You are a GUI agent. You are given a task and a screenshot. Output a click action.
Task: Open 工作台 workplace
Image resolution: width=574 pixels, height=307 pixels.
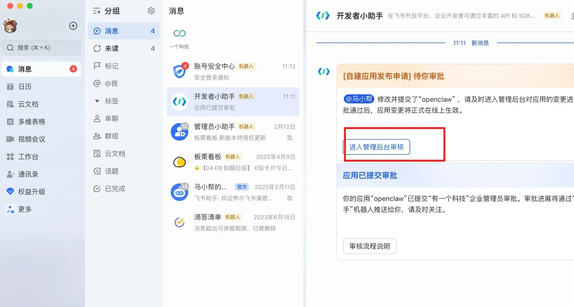28,157
